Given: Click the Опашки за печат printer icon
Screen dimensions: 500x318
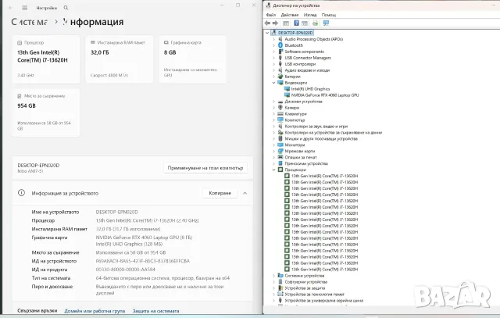Looking at the screenshot, I should pos(280,157).
